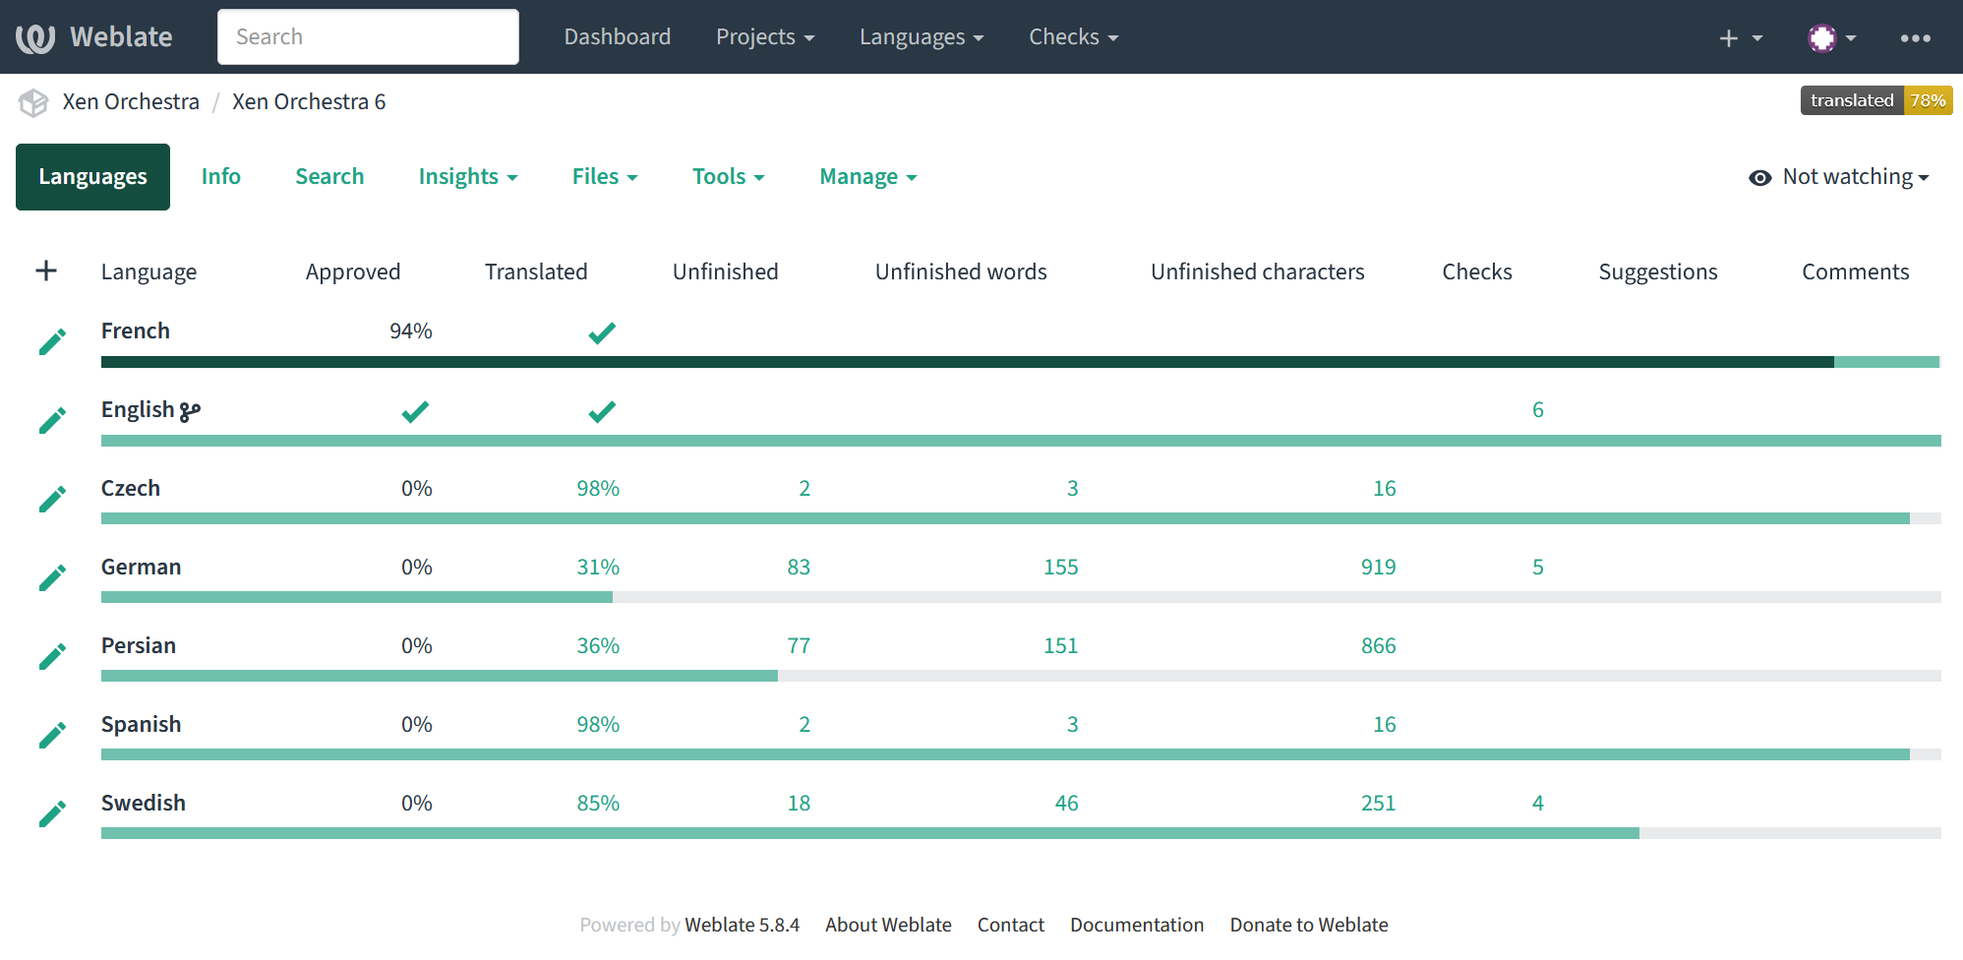Click the French progress bar
The height and width of the screenshot is (960, 1963).
[1020, 362]
